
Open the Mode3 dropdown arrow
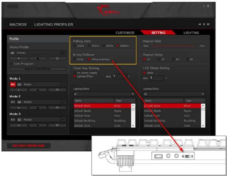[x=63, y=120]
